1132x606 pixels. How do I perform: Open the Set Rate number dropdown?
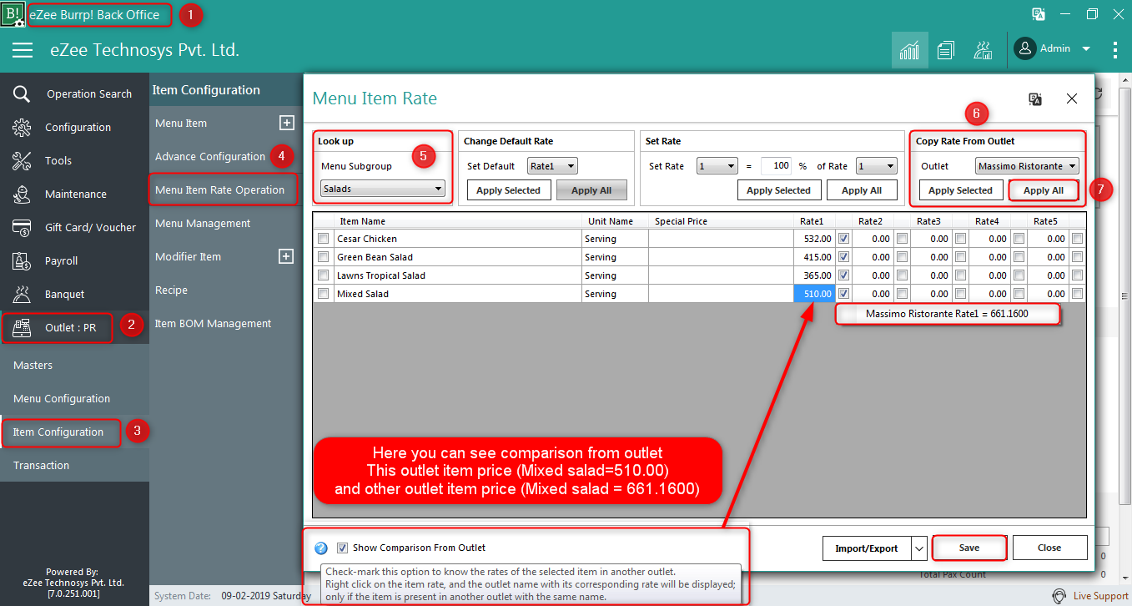pyautogui.click(x=717, y=166)
